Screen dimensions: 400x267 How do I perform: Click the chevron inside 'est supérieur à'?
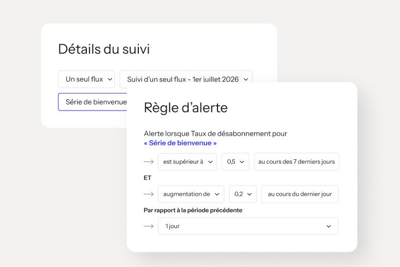(210, 162)
